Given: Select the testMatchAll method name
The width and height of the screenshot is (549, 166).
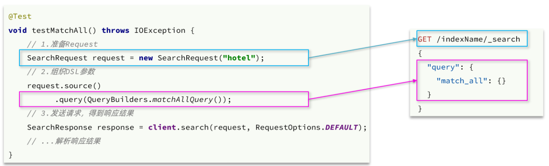Looking at the screenshot, I should (64, 30).
